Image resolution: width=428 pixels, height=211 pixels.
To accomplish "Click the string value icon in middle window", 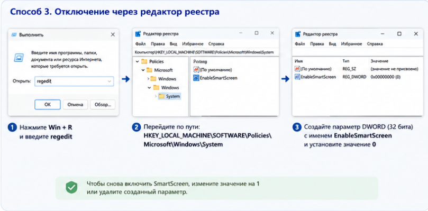I will click(x=196, y=69).
